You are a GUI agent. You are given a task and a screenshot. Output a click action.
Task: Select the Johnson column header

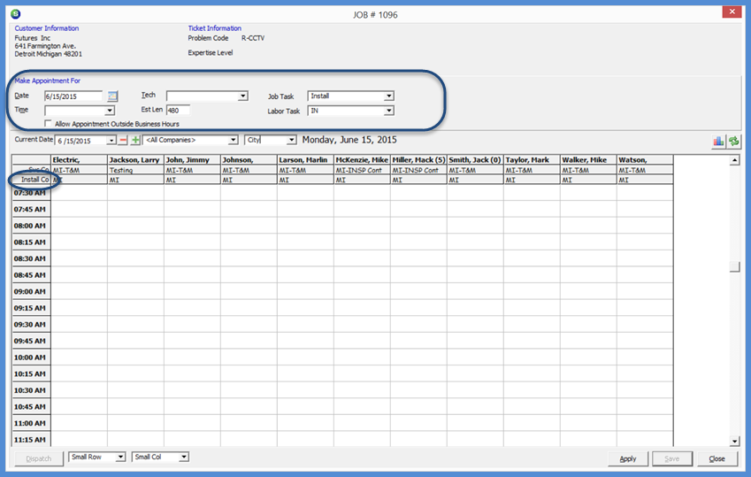[249, 159]
